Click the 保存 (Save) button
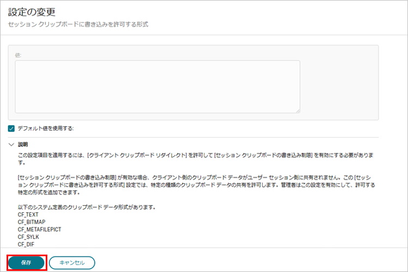The height and width of the screenshot is (272, 408). pyautogui.click(x=26, y=263)
